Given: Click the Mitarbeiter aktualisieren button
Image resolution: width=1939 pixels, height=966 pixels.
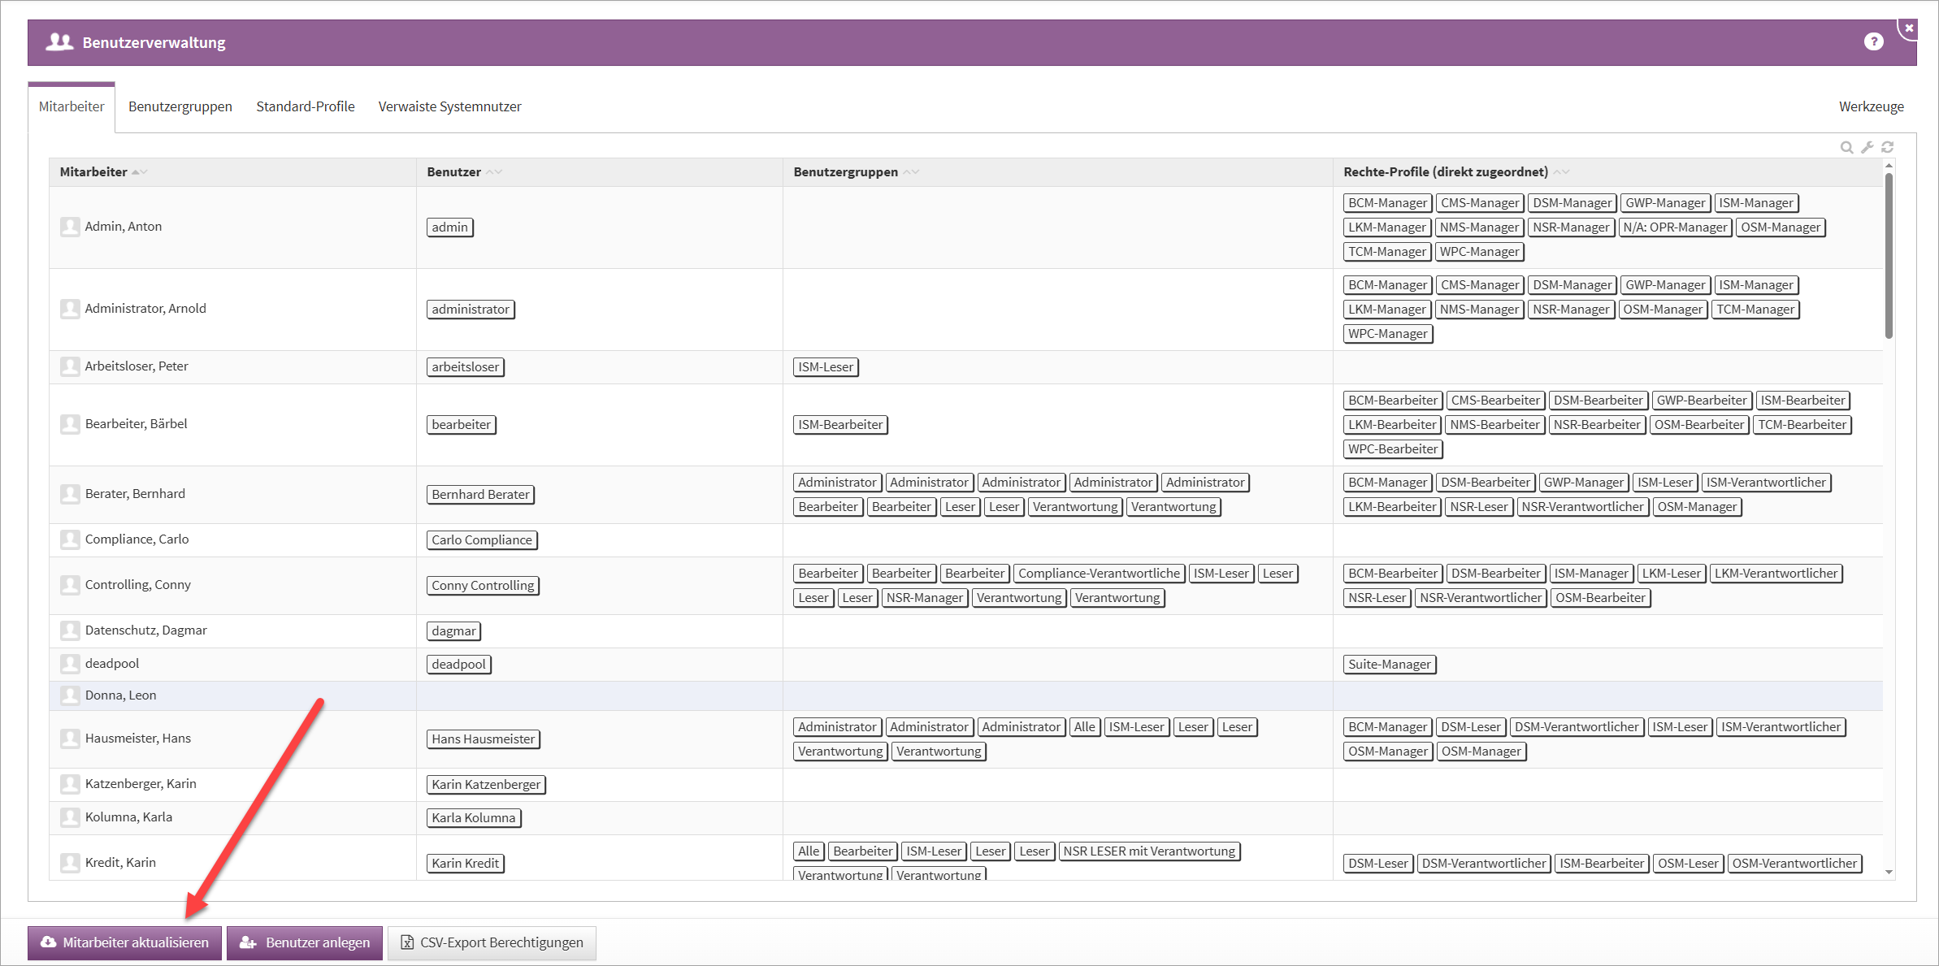Looking at the screenshot, I should coord(124,942).
